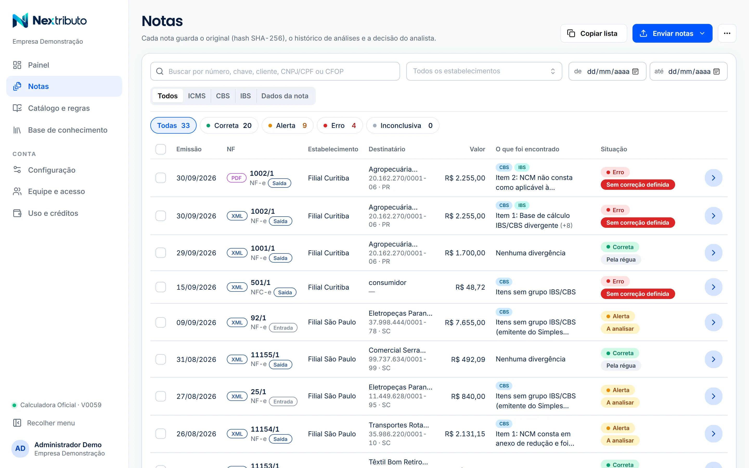Click the Copiar lista button
This screenshot has width=749, height=468.
[594, 34]
